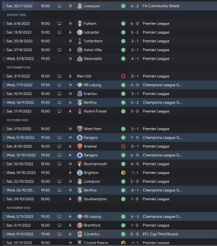Viewport: 217px width, 246px height.
Task: Open the Arsenal team link
Action: click(x=90, y=146)
